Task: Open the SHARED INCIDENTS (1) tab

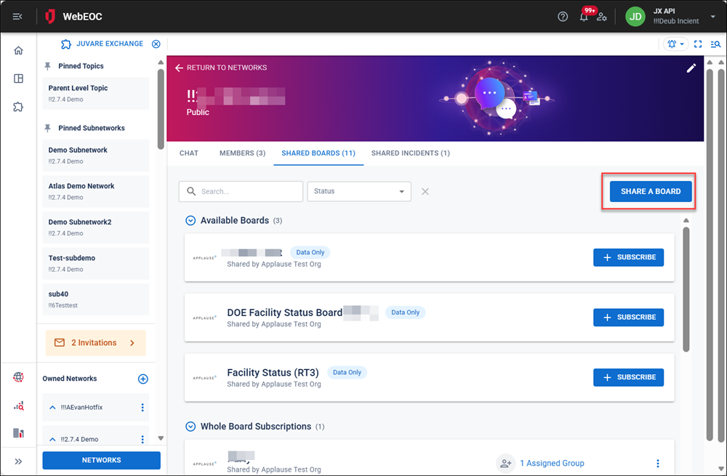Action: click(x=410, y=153)
